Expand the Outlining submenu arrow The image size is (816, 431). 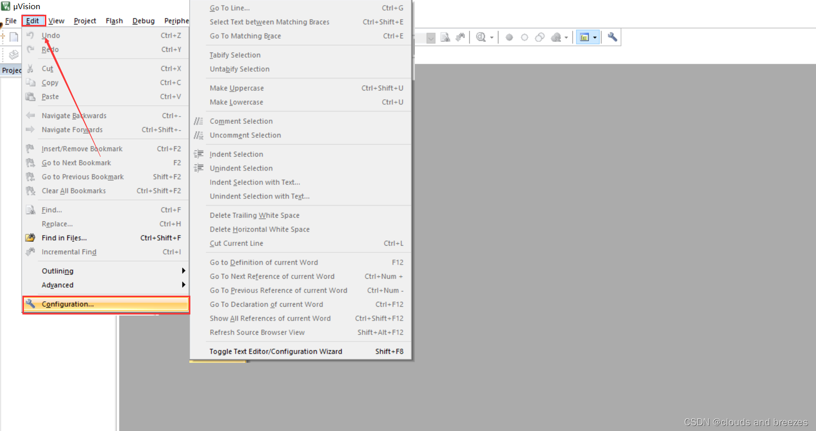pos(184,271)
